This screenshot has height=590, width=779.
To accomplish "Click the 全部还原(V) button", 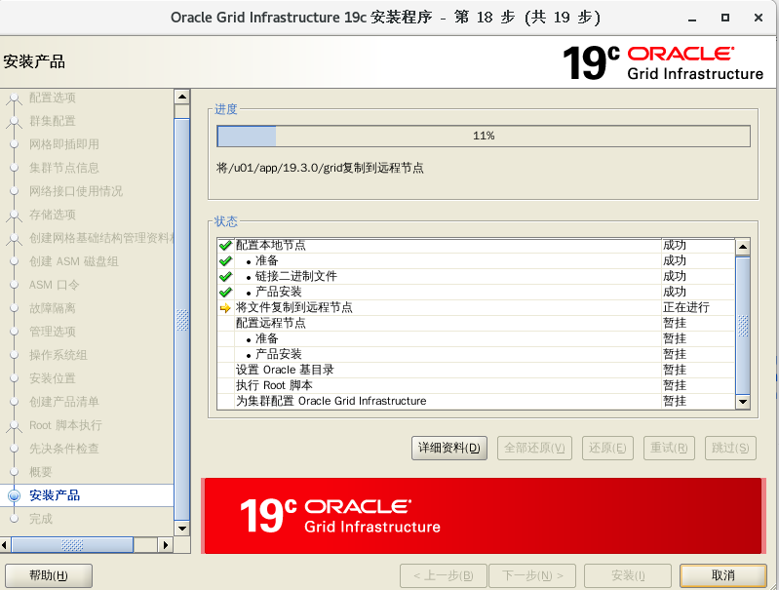I will 534,448.
